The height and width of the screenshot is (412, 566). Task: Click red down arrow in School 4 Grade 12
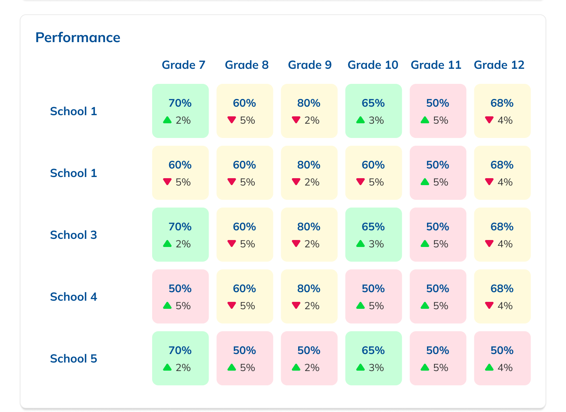pyautogui.click(x=489, y=305)
